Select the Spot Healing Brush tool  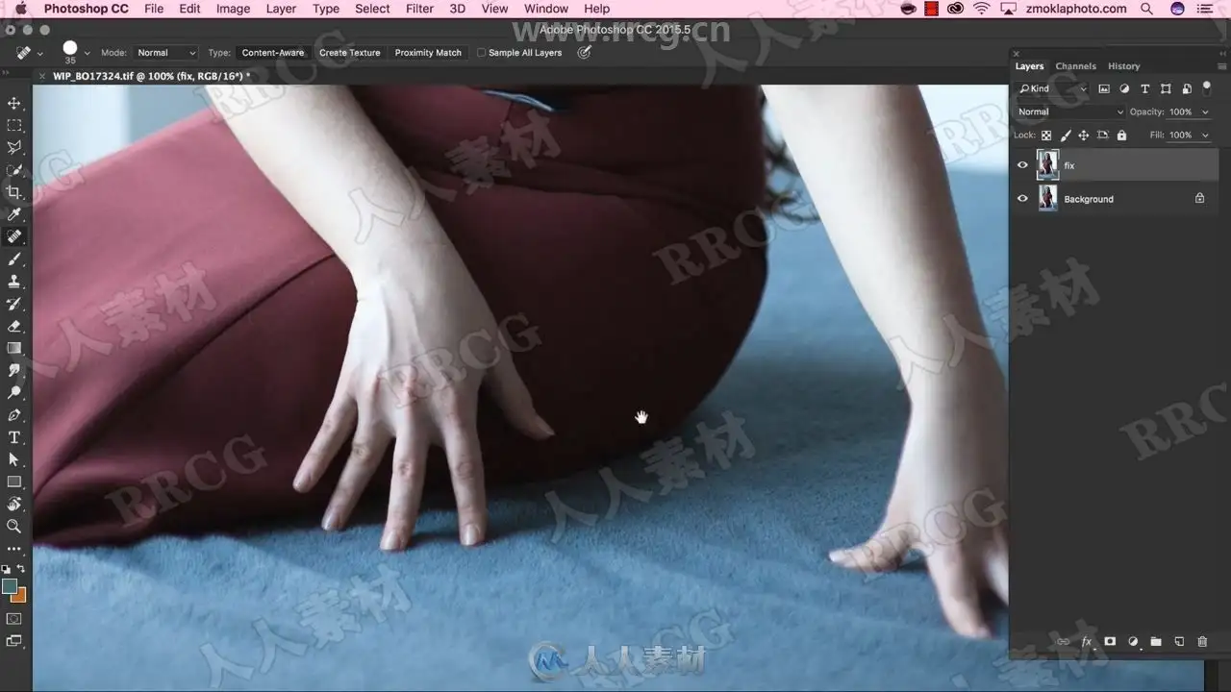14,236
